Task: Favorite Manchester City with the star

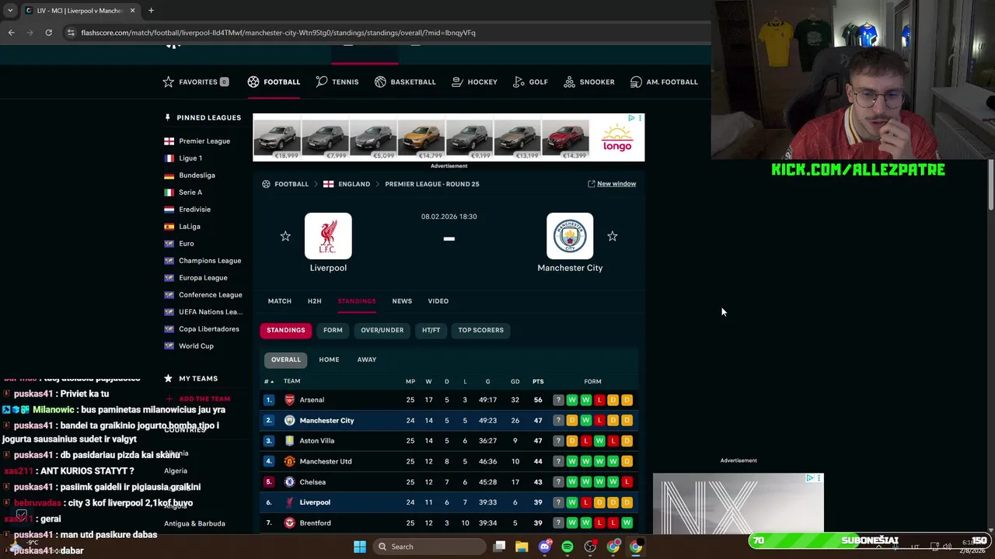Action: 613,236
